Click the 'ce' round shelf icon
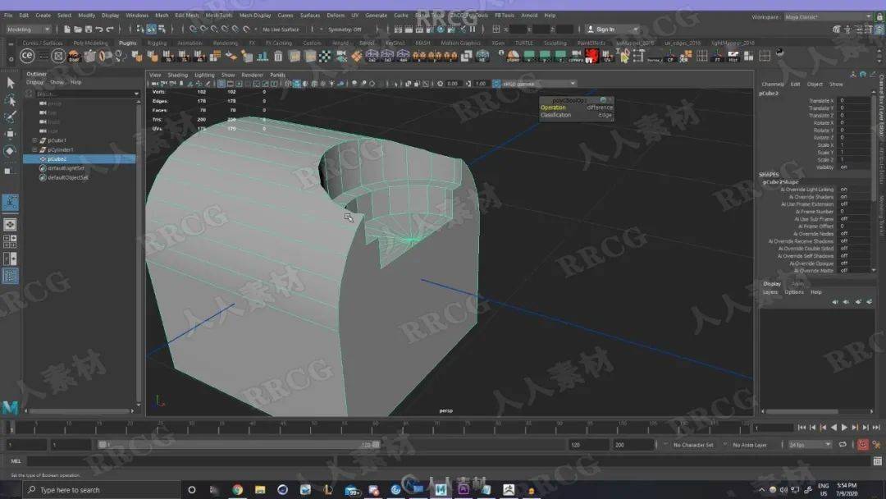Image resolution: width=886 pixels, height=499 pixels. [x=26, y=55]
